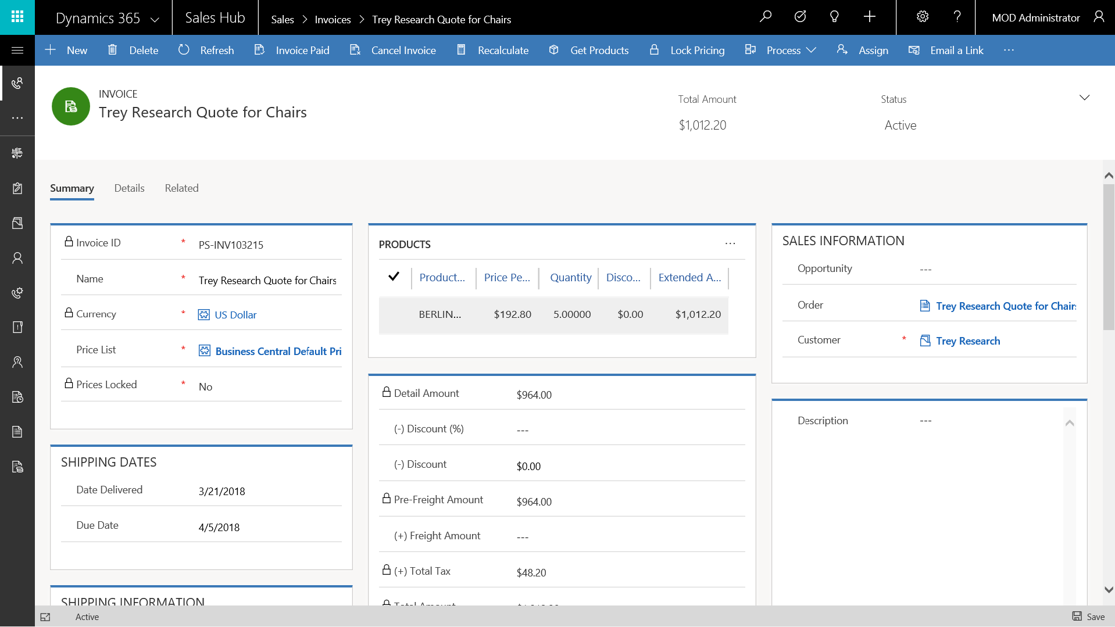Toggle the select-all checkmark in Products grid
The width and height of the screenshot is (1115, 627).
(x=394, y=277)
